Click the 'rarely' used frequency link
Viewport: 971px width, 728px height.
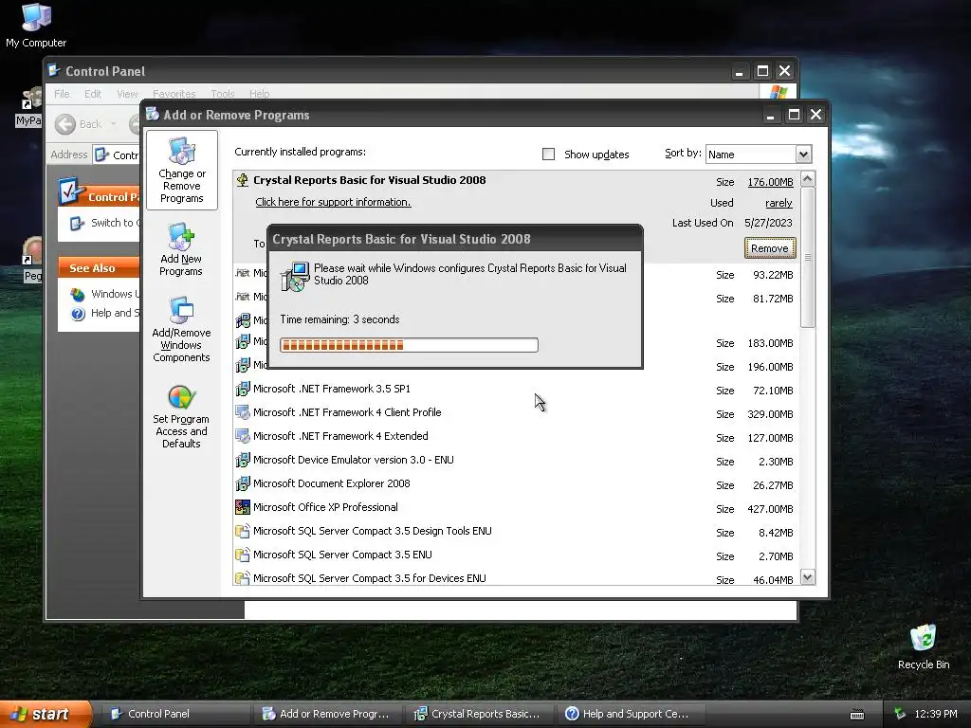(x=779, y=203)
